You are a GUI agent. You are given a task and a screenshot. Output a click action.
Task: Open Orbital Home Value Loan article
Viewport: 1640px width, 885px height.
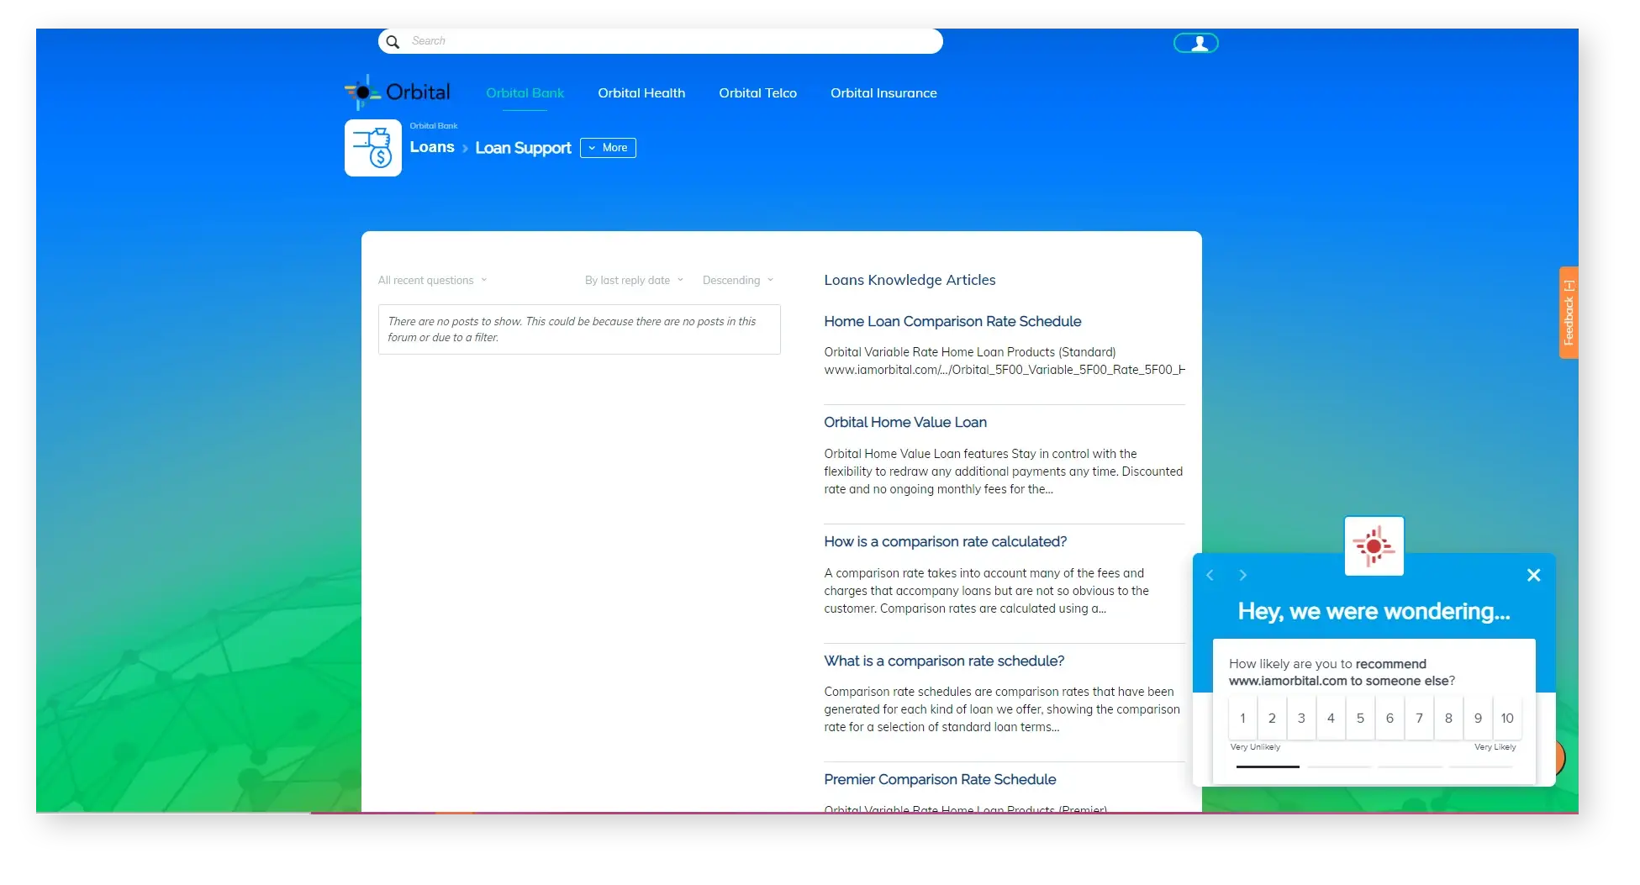pyautogui.click(x=905, y=422)
